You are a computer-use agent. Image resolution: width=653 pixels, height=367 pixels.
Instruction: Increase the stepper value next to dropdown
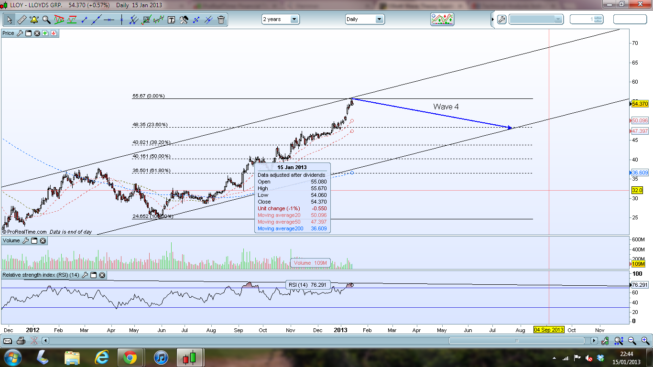coord(598,17)
